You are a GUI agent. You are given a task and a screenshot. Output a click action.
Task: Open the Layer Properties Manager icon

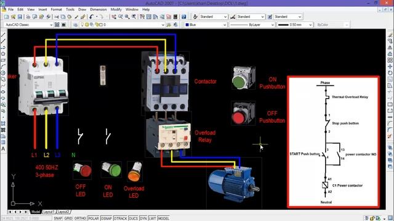(75, 25)
